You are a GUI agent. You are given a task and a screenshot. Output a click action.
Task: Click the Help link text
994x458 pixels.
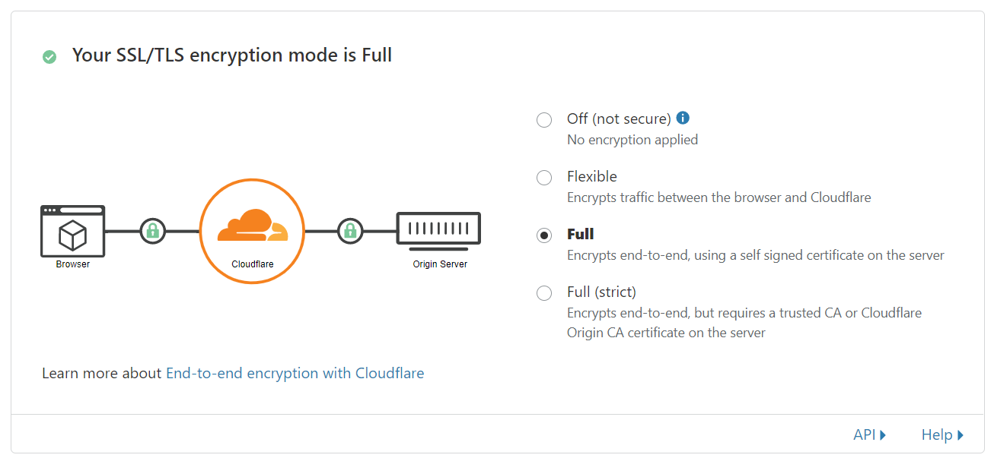click(x=937, y=434)
